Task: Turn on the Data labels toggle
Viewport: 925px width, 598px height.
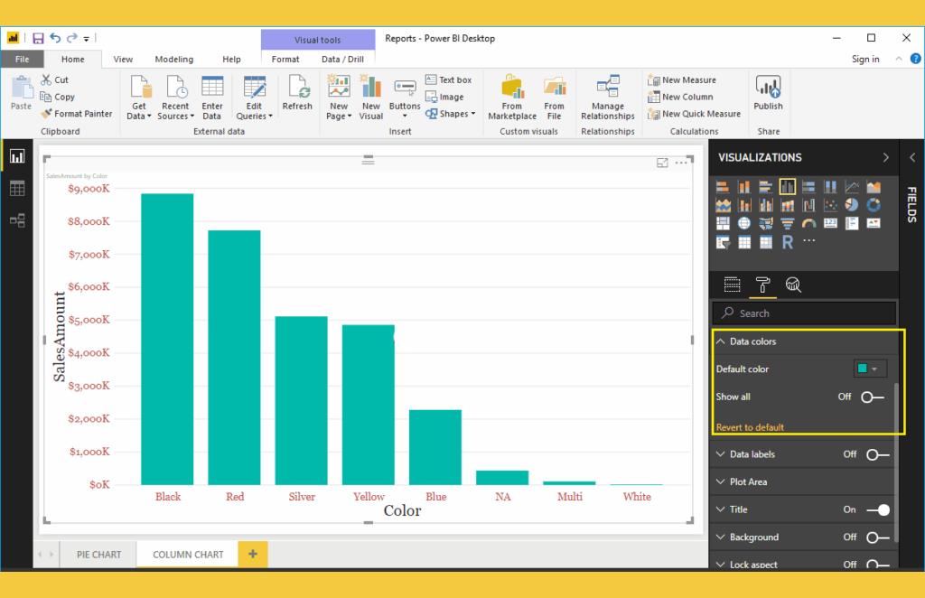Action: click(x=877, y=454)
